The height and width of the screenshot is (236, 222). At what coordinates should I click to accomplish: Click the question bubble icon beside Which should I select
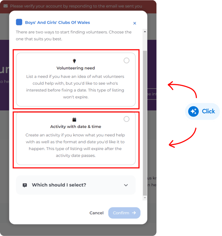point(25,185)
